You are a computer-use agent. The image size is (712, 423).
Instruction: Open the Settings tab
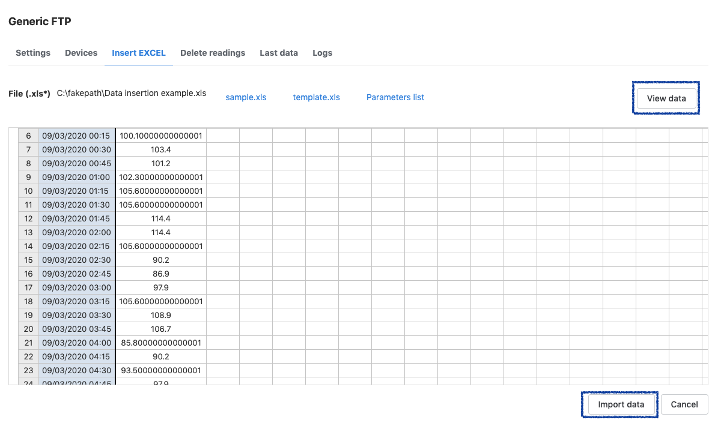33,53
